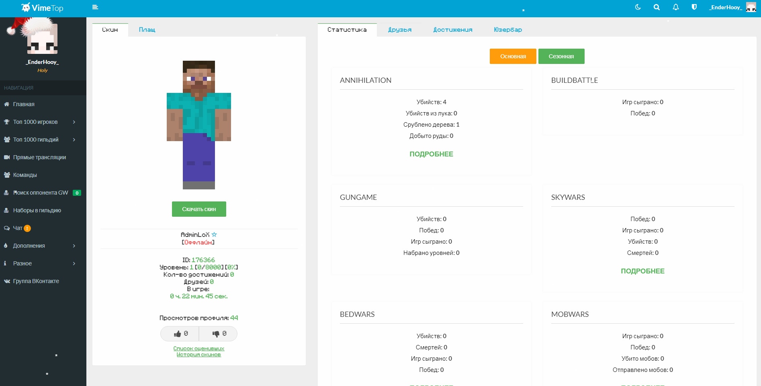This screenshot has height=386, width=761.
Task: Open notifications bell icon
Action: 676,7
